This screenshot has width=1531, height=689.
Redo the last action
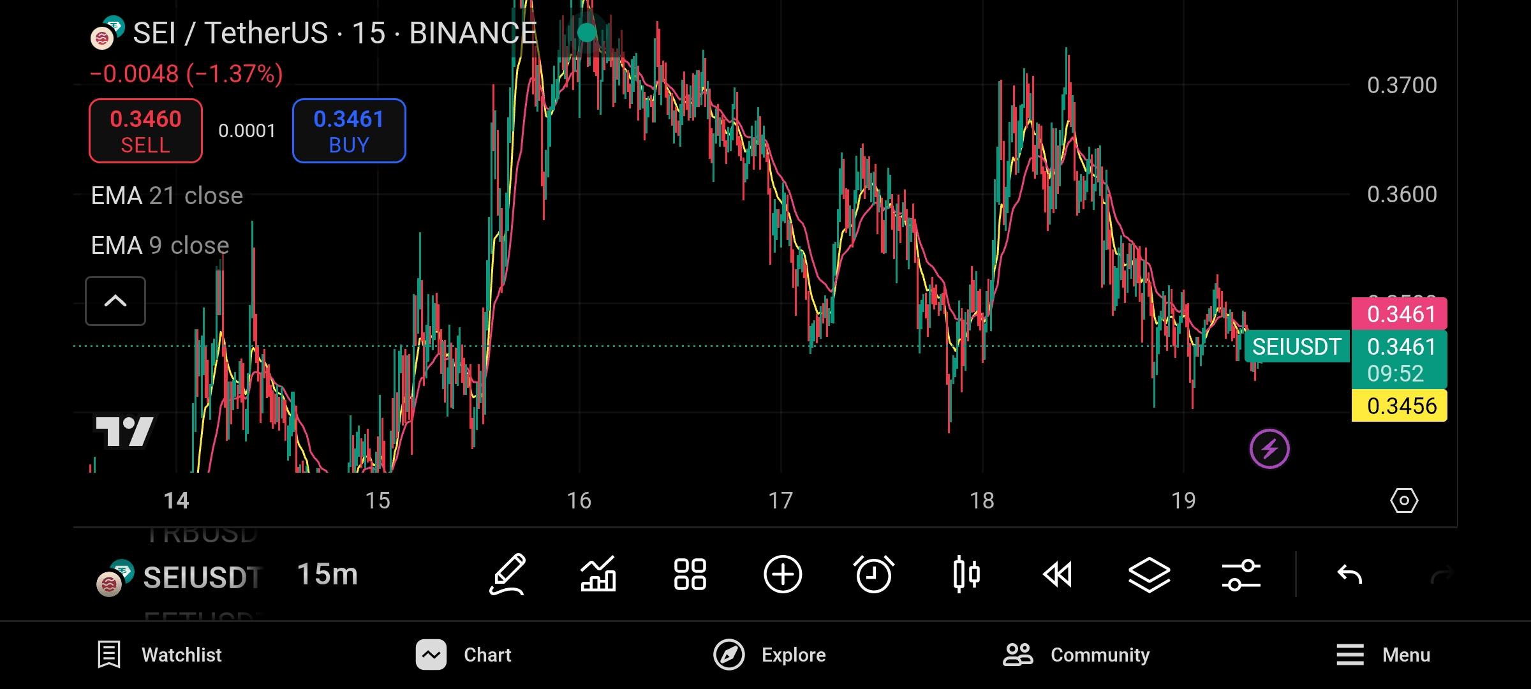click(1442, 575)
